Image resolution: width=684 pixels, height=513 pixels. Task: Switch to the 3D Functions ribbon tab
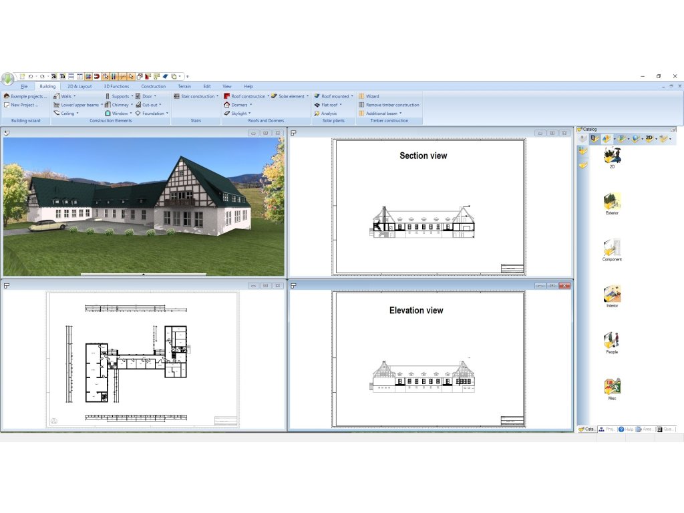click(x=116, y=86)
